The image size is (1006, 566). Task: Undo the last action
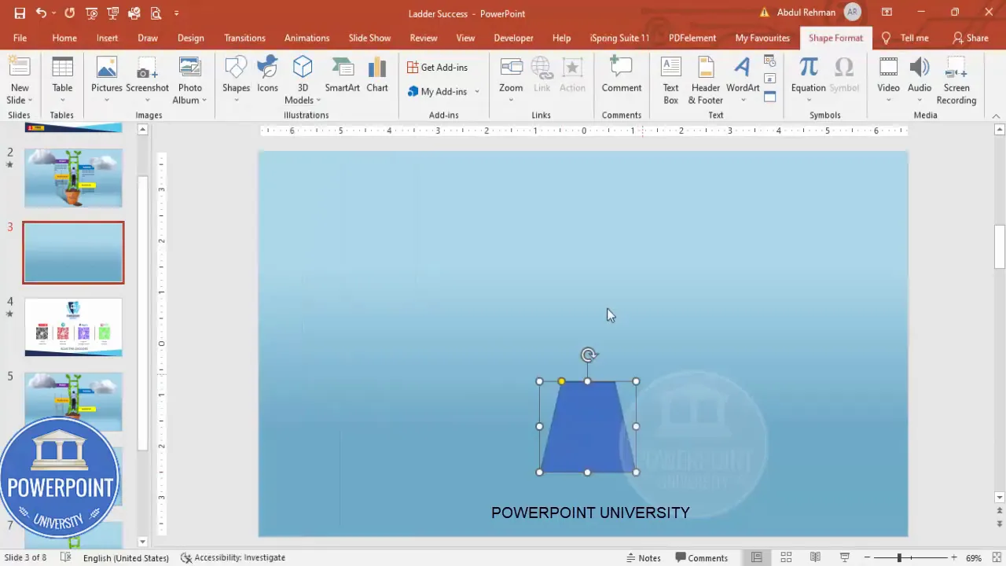pyautogui.click(x=40, y=13)
